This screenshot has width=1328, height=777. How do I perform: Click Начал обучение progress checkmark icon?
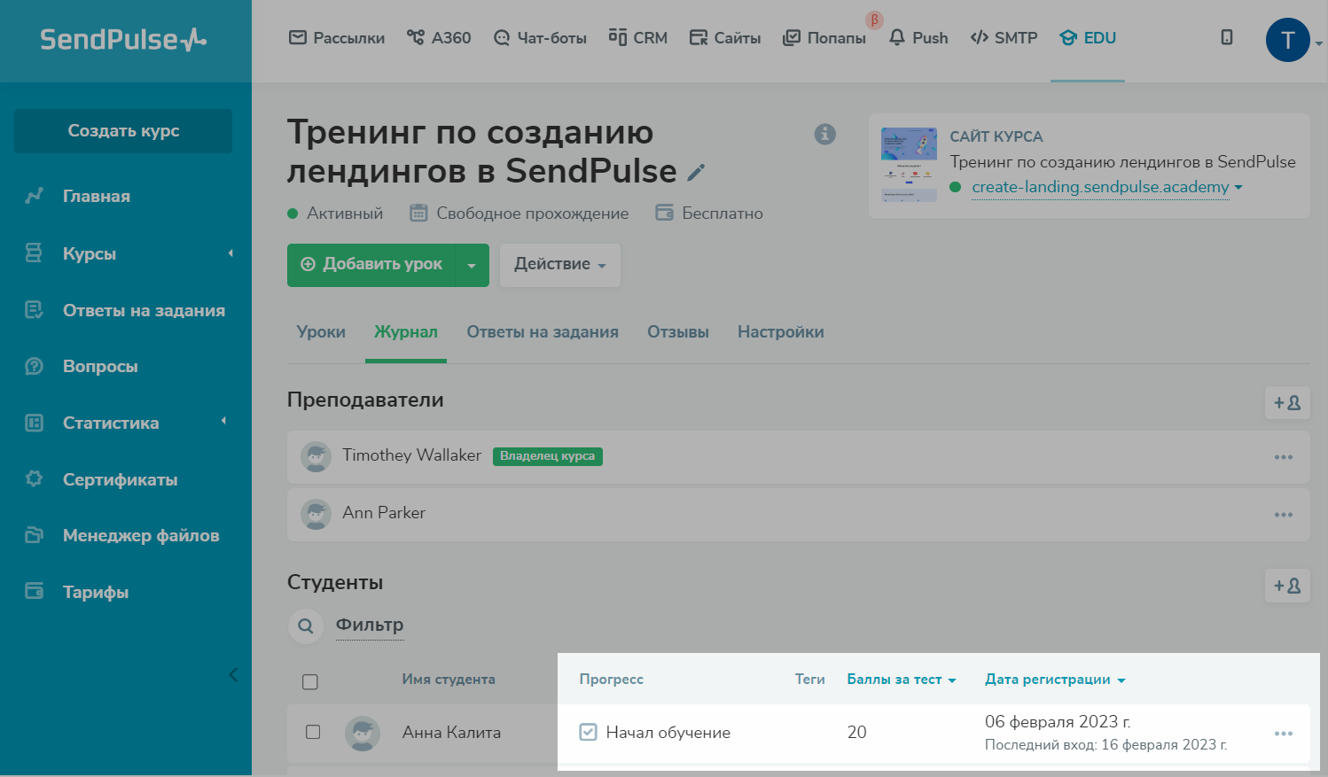click(588, 732)
